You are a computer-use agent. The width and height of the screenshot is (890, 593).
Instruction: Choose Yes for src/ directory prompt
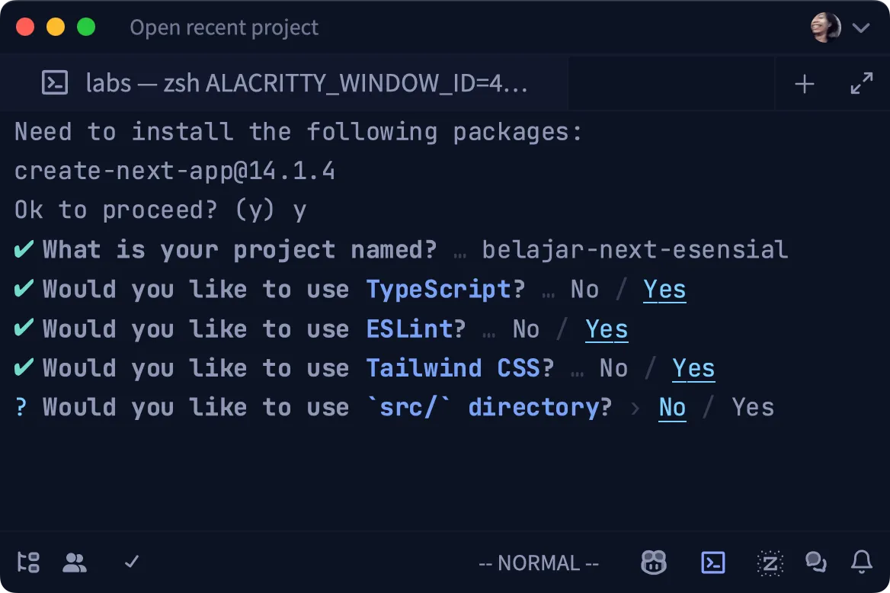click(753, 408)
